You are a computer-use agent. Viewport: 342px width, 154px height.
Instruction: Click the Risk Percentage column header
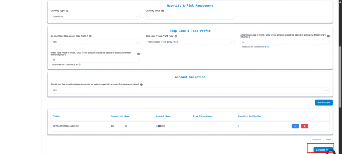[202, 116]
